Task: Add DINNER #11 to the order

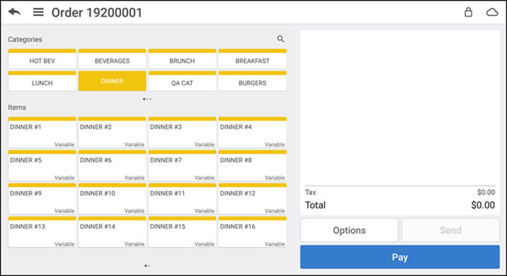Action: point(183,199)
